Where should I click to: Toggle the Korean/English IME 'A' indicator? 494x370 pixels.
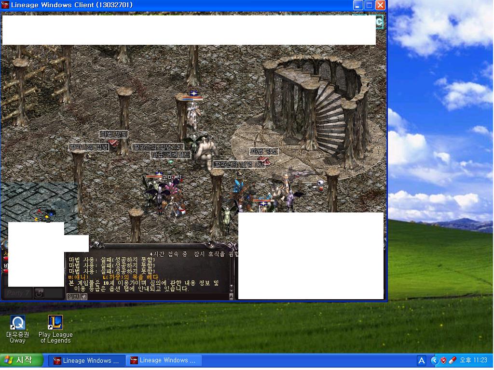click(x=421, y=360)
